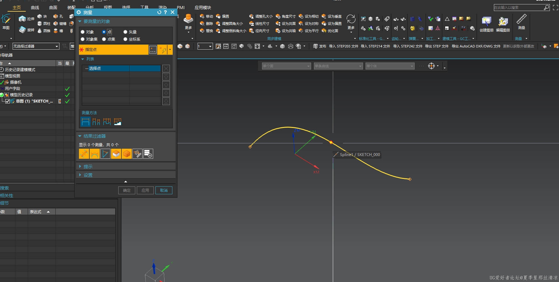The height and width of the screenshot is (282, 559).
Task: Toggle checkbox of 草图 (1) SKETCH item
Action: (8, 101)
